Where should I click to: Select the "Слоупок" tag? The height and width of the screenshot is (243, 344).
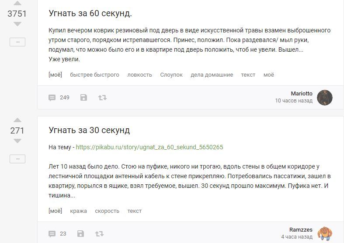(x=171, y=75)
